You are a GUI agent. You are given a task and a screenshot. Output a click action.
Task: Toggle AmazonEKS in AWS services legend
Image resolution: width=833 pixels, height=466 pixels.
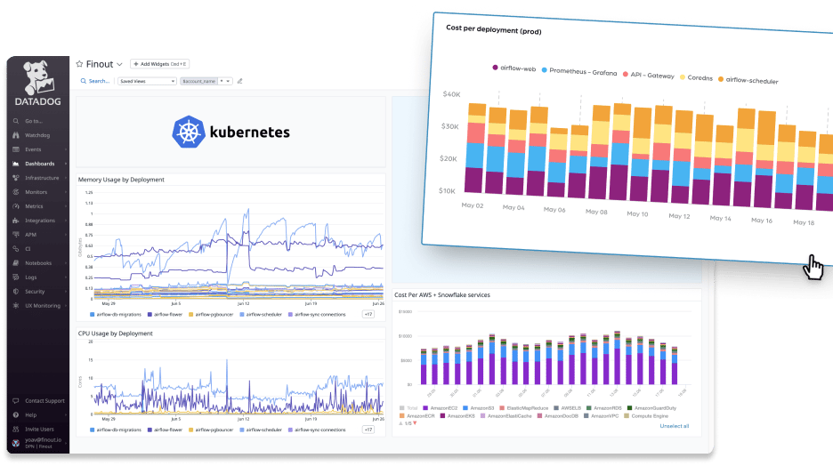pos(458,416)
